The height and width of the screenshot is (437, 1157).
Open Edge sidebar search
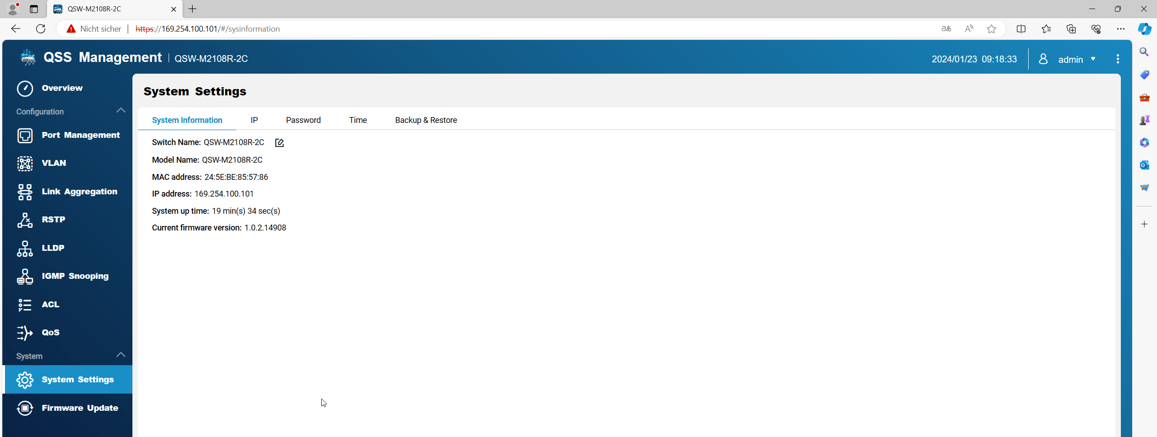click(1144, 52)
